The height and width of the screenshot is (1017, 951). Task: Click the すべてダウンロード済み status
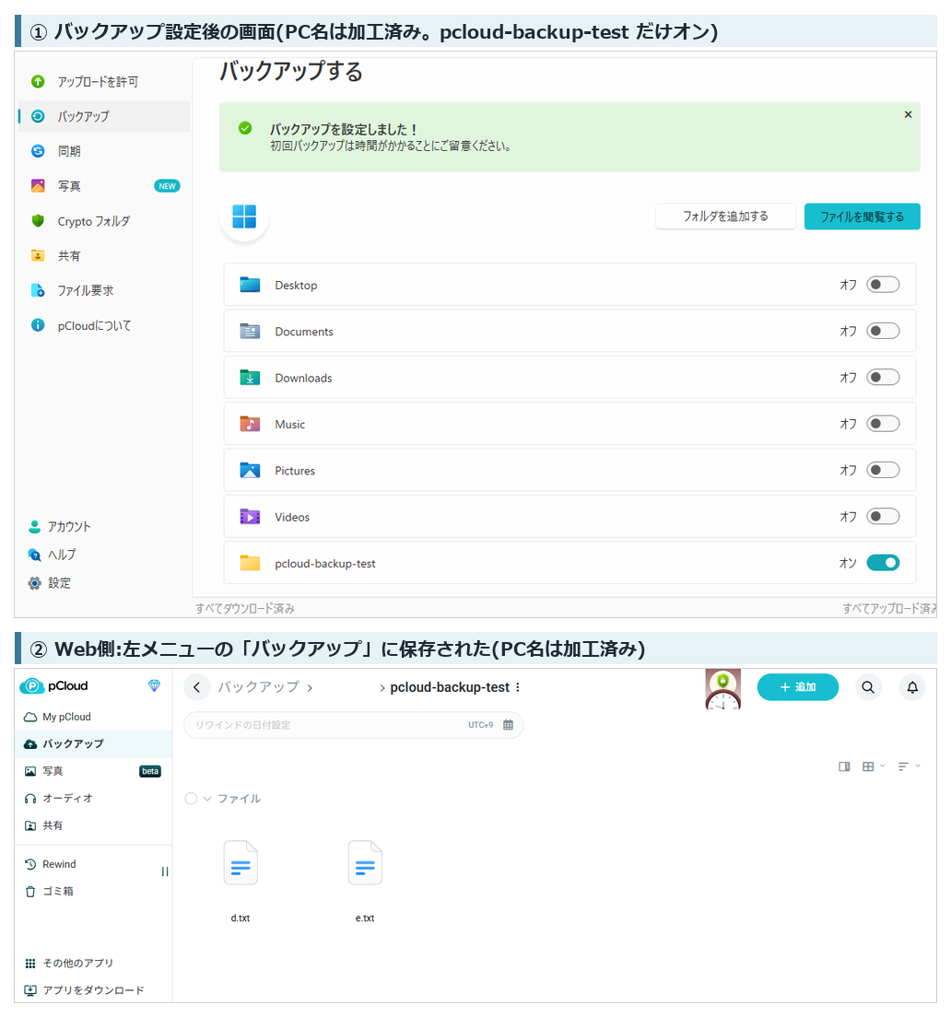point(245,609)
